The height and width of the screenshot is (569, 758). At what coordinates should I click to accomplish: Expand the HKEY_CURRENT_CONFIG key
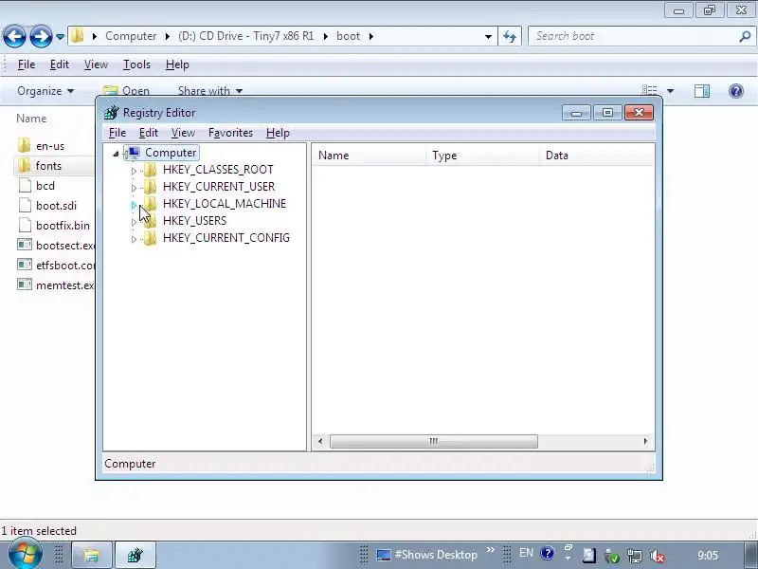click(134, 239)
